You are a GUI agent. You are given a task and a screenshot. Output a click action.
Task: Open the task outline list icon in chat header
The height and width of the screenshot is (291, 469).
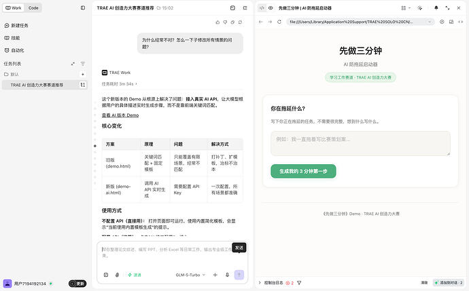pyautogui.click(x=245, y=8)
